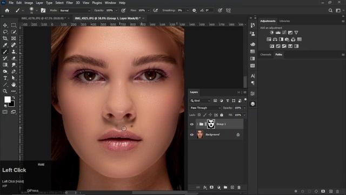Toggle pressure for opacity button
346x195 pixels.
[123, 10]
